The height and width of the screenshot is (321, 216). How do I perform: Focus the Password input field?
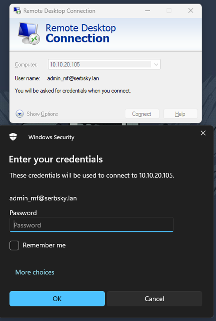(91, 225)
